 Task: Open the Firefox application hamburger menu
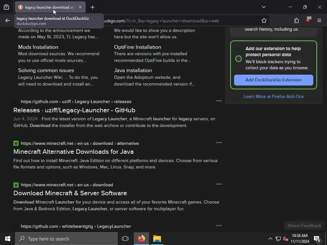click(319, 20)
